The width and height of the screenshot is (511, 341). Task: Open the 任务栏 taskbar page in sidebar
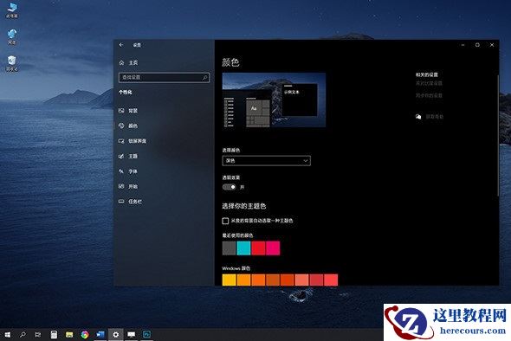(130, 202)
